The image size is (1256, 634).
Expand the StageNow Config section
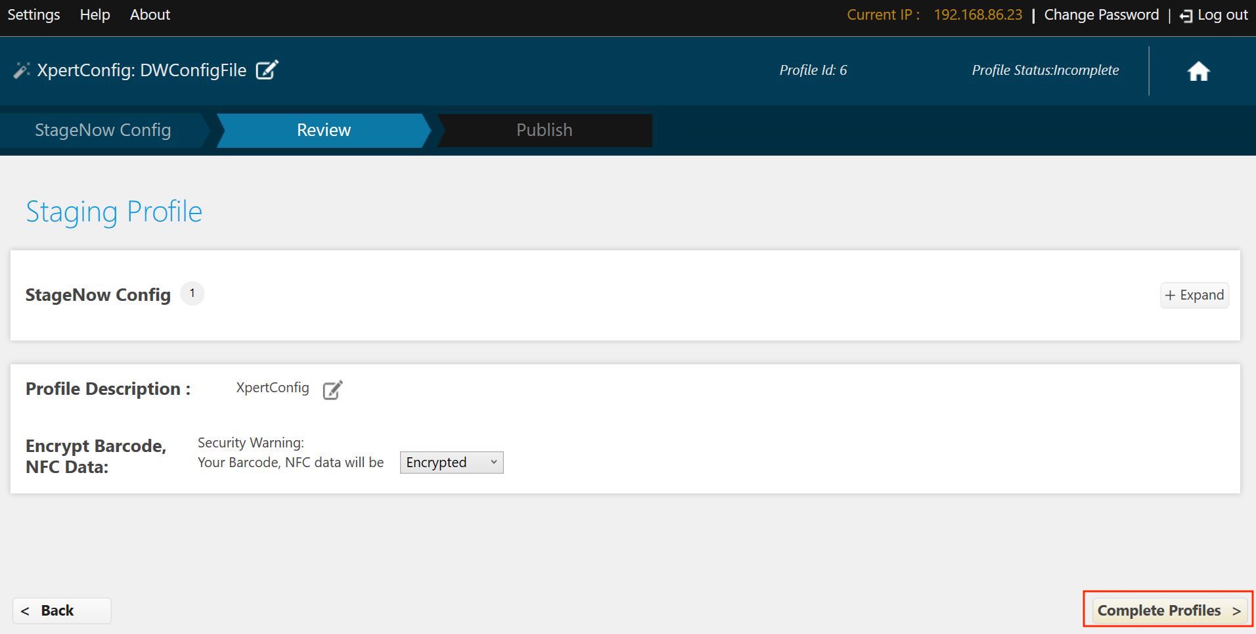pyautogui.click(x=1194, y=295)
